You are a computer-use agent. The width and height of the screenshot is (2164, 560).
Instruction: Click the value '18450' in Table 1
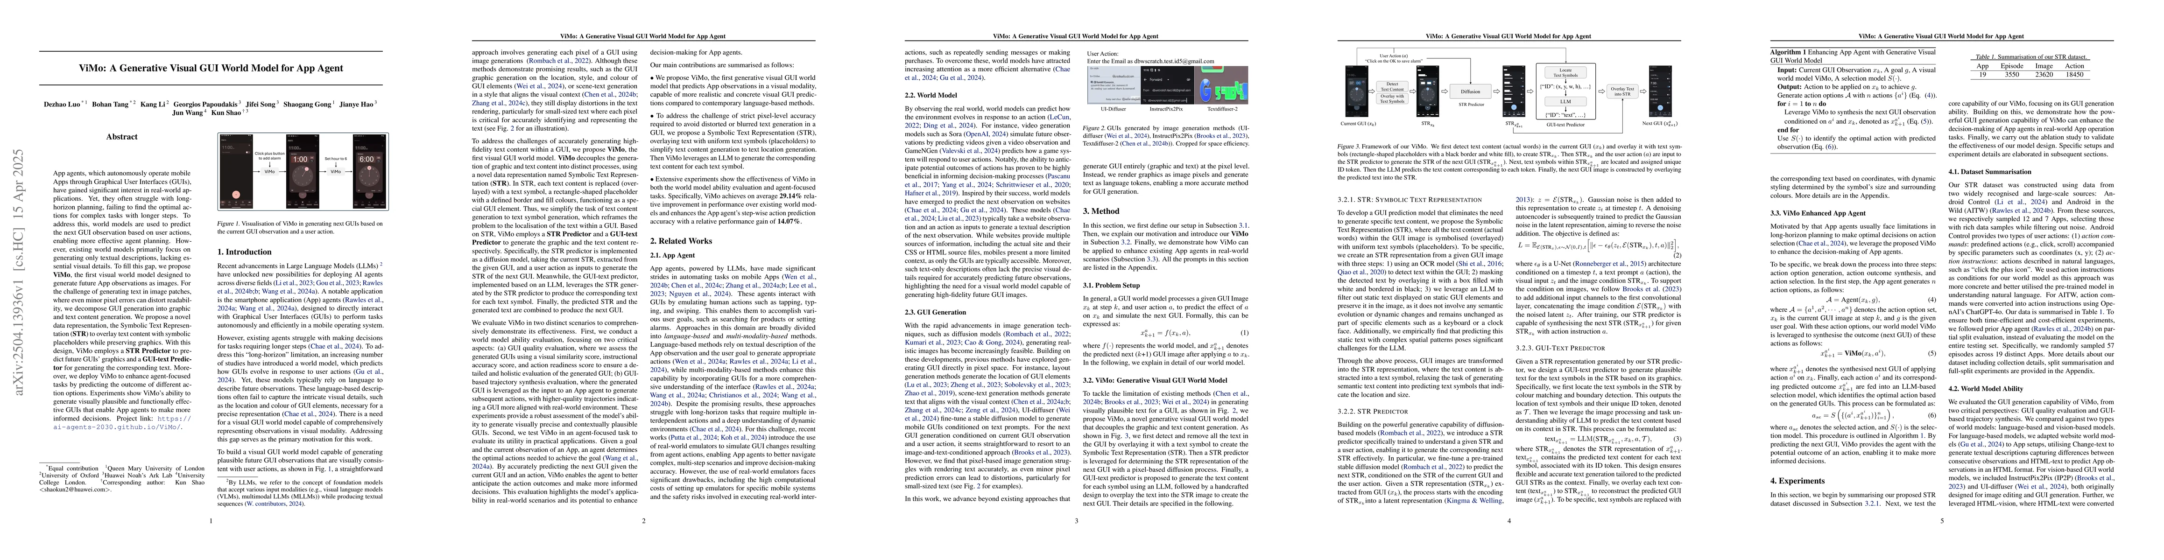point(2074,74)
